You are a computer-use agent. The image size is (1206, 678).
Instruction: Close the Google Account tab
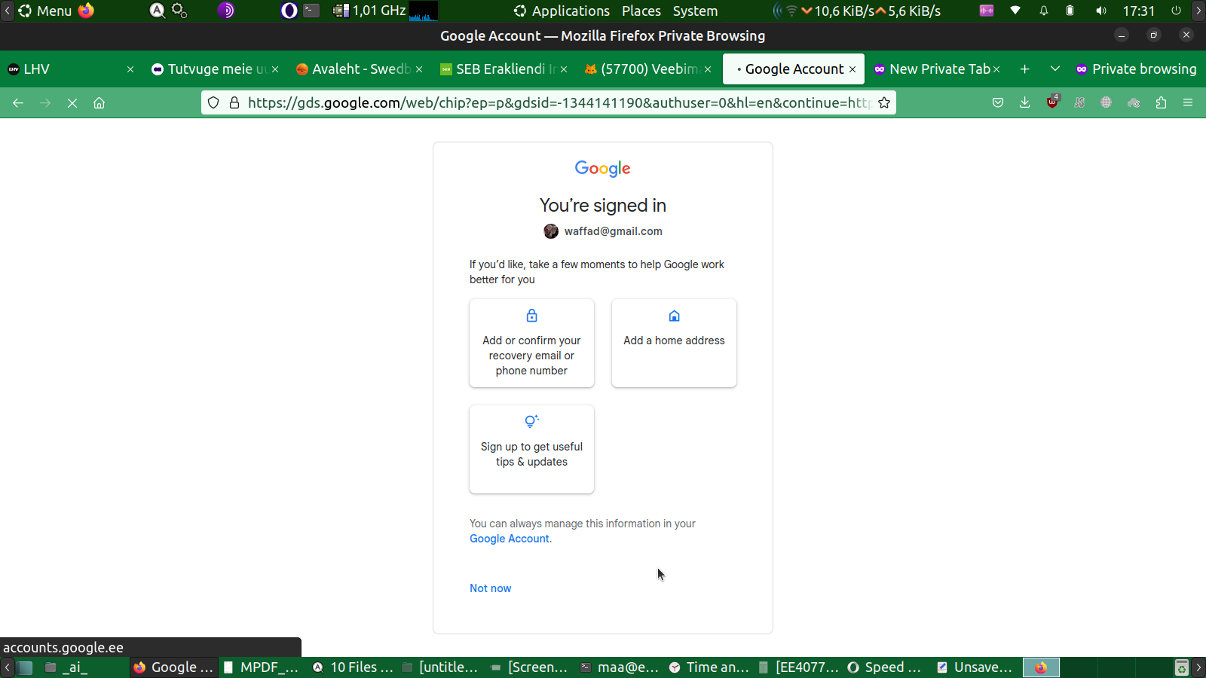pos(852,69)
